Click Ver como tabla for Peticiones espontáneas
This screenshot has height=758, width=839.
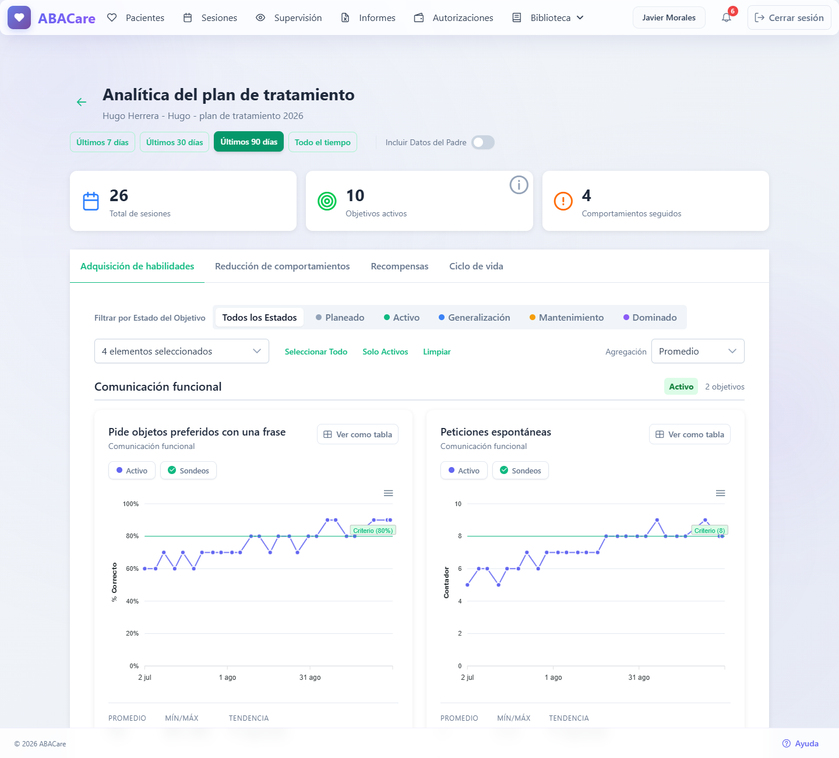tap(690, 434)
